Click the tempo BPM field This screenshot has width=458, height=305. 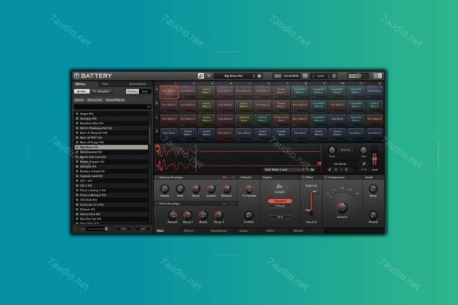[291, 76]
